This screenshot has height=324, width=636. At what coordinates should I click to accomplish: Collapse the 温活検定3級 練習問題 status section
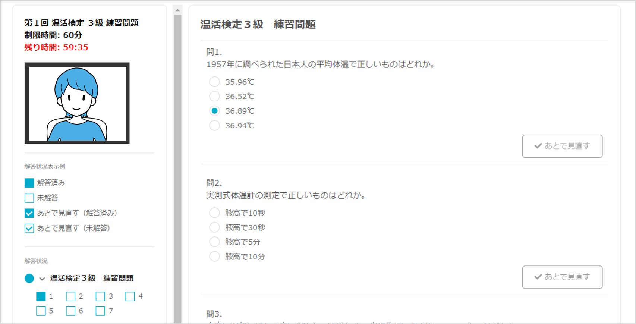pyautogui.click(x=42, y=279)
